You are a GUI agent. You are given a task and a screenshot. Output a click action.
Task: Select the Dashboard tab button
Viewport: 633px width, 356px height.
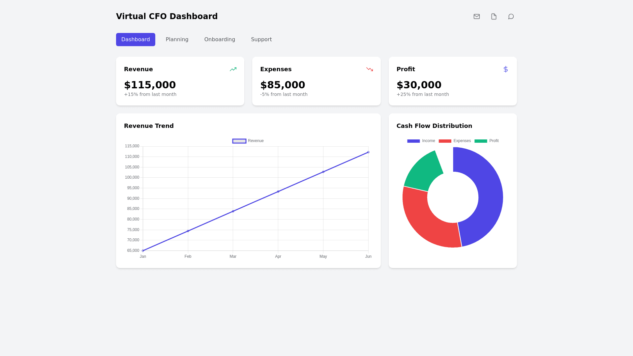tap(136, 40)
